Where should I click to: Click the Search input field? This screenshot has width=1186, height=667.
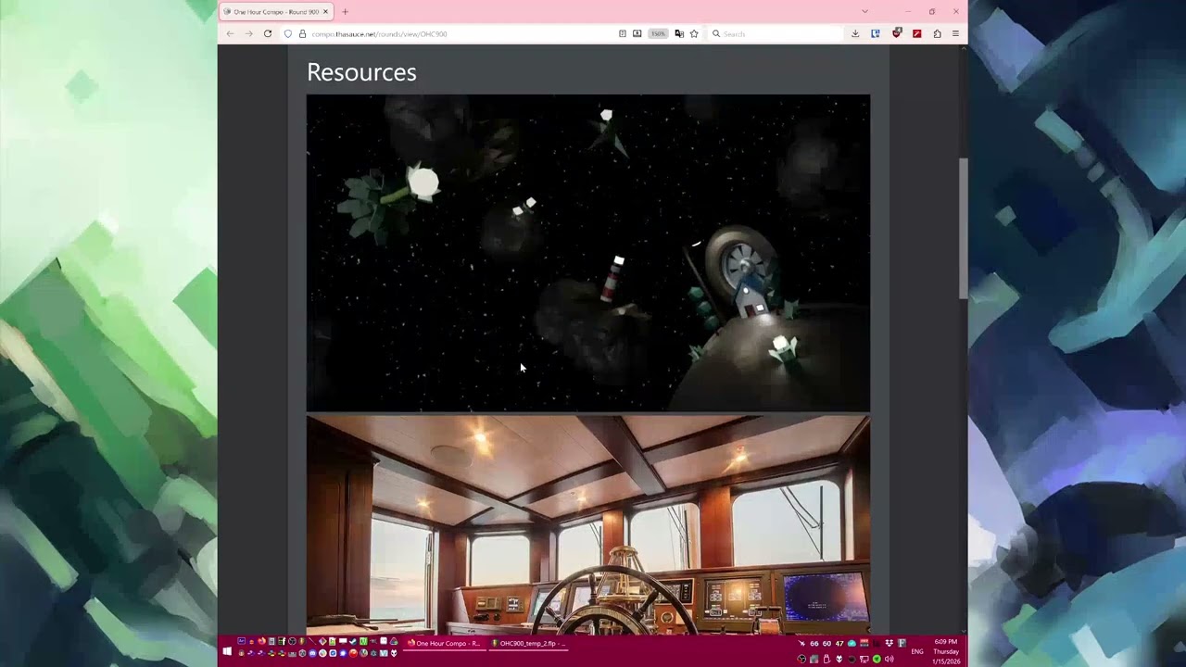pyautogui.click(x=776, y=33)
